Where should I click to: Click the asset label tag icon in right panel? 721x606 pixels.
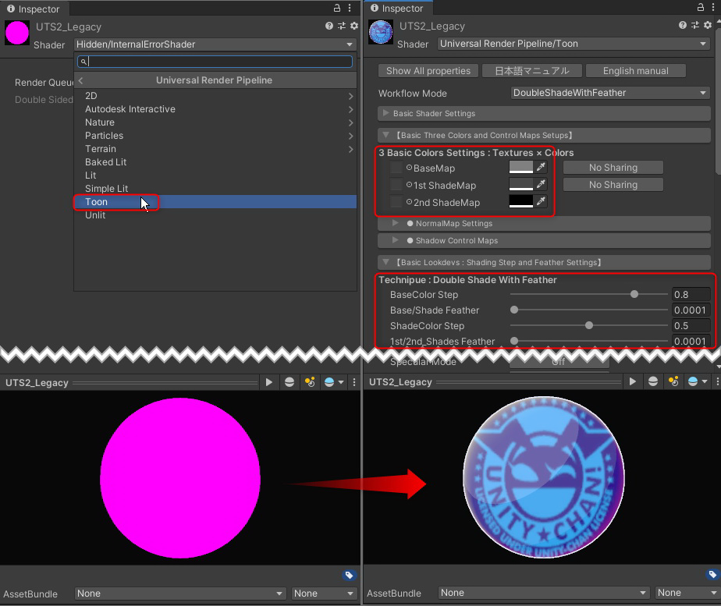pos(712,575)
